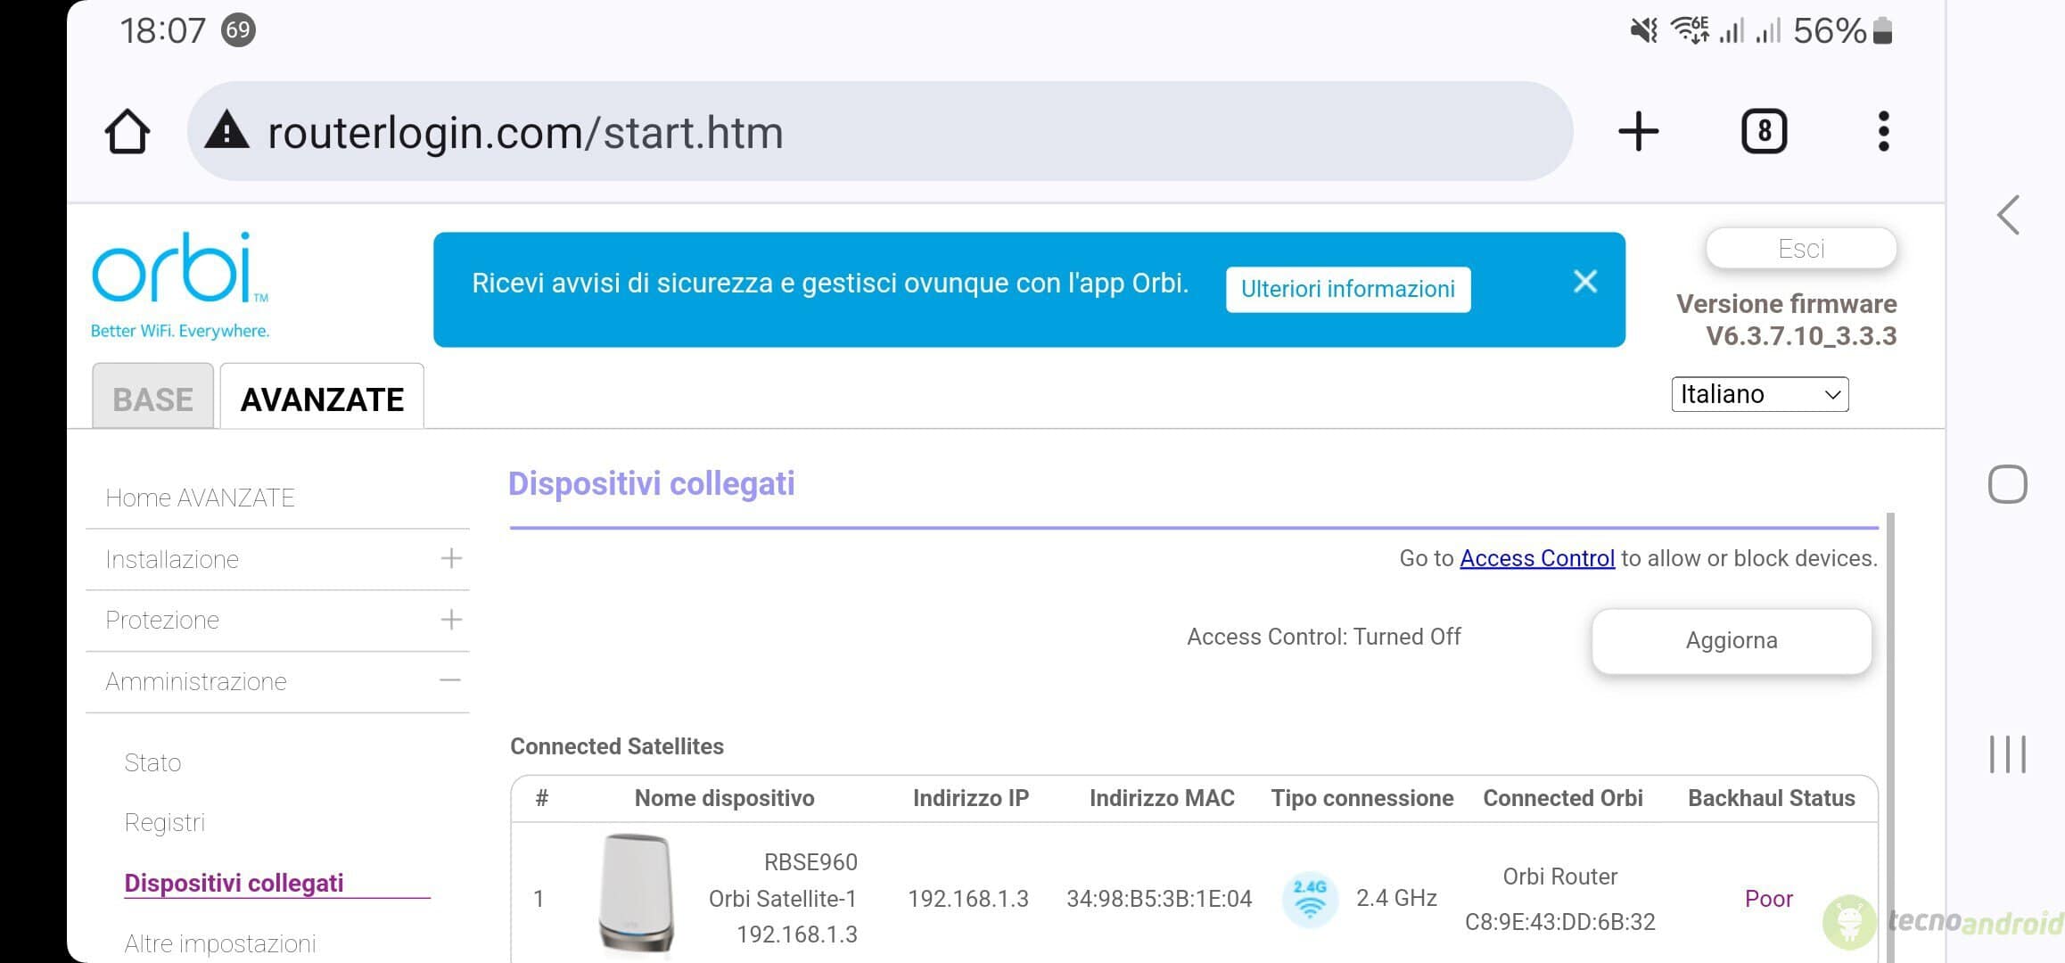2065x963 pixels.
Task: Click the Backhaul Status column header
Action: tap(1771, 798)
